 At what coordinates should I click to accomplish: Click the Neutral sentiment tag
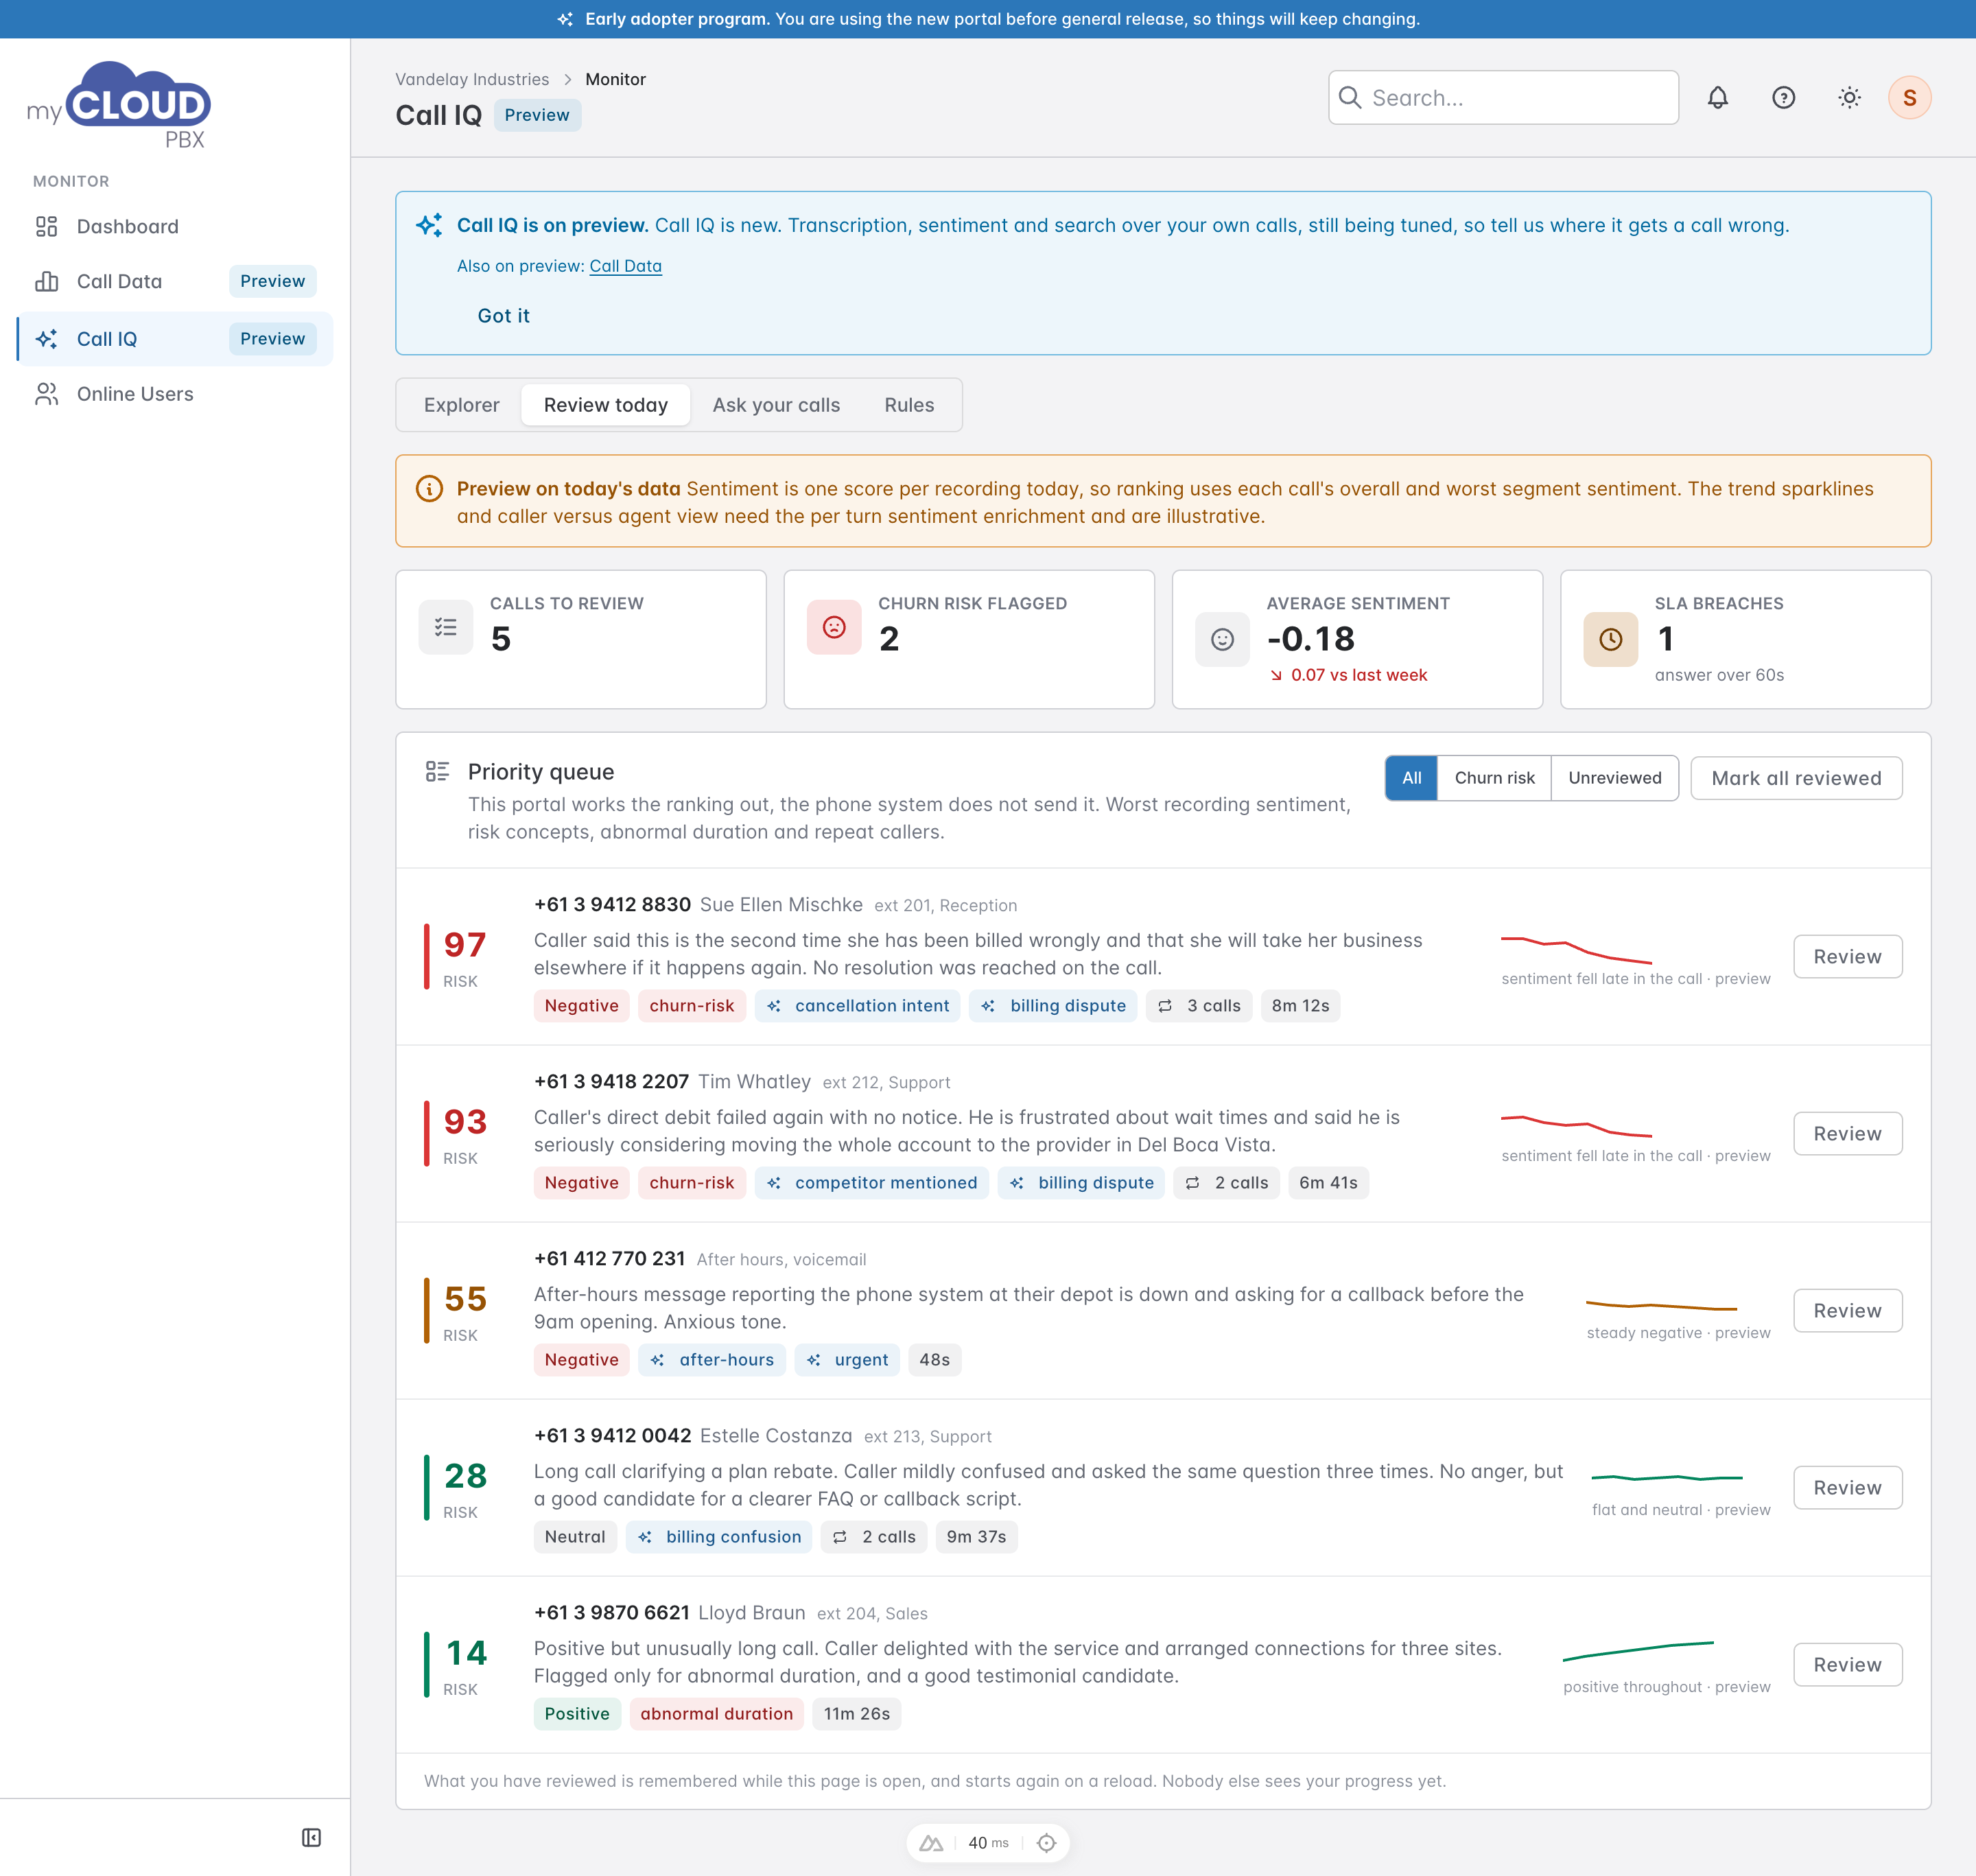575,1537
